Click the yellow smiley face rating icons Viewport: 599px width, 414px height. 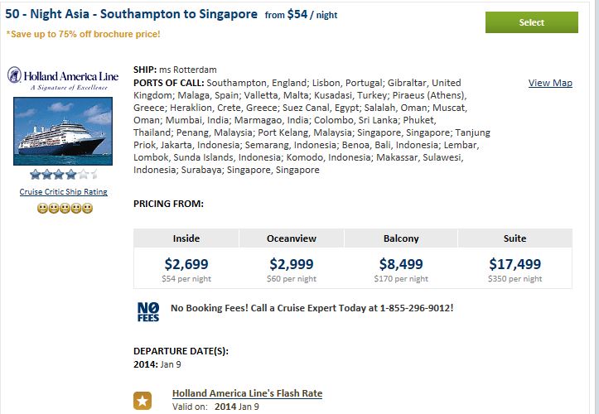(65, 208)
